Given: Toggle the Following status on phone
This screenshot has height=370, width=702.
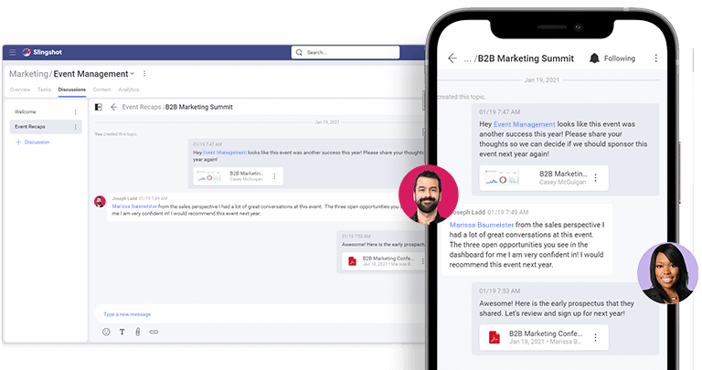Looking at the screenshot, I should [x=619, y=58].
